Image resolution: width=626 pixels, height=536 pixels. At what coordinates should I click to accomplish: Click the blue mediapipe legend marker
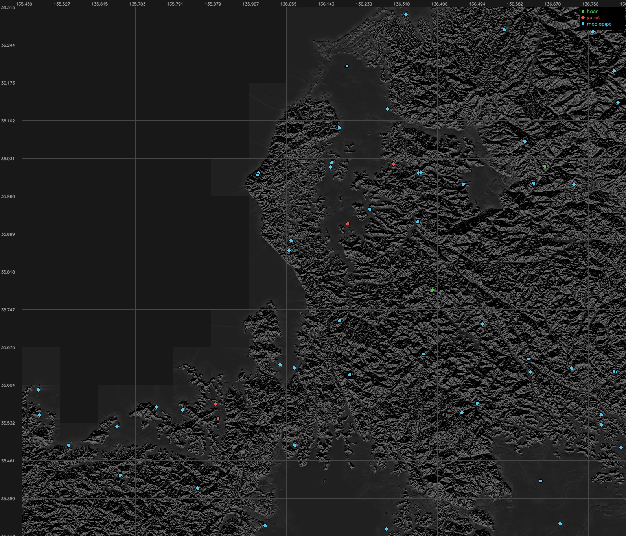point(583,24)
